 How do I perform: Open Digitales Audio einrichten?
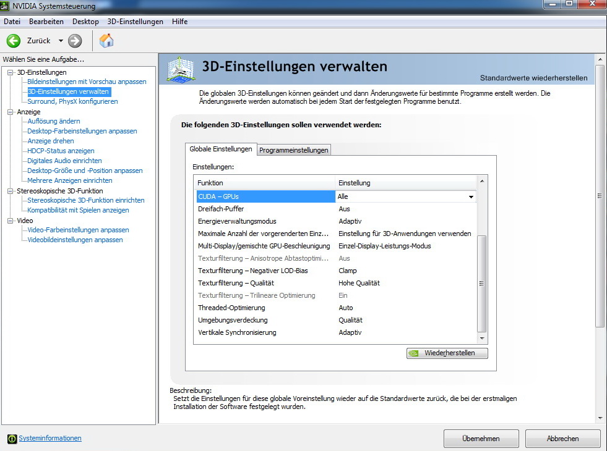(64, 161)
